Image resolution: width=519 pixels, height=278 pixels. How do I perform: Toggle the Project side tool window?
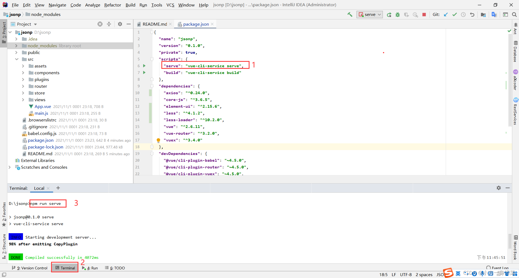[4, 33]
